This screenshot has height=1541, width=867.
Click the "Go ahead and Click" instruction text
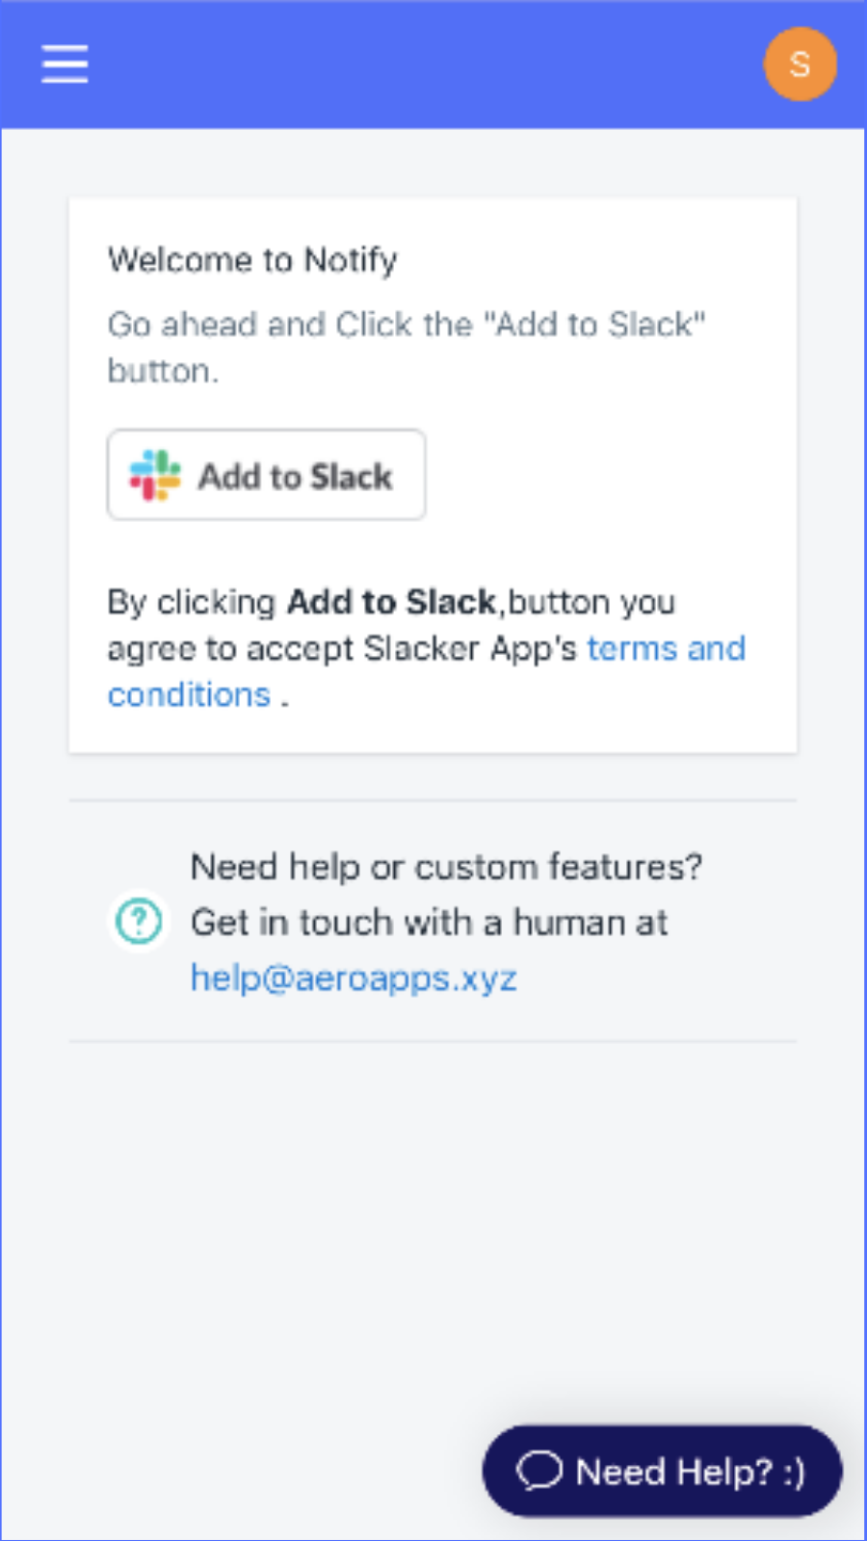289,325
